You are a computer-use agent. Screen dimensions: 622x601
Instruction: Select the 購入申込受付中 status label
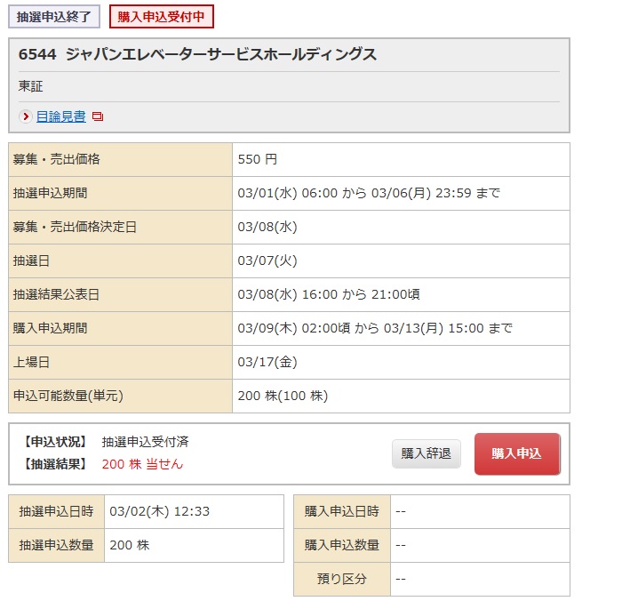162,17
